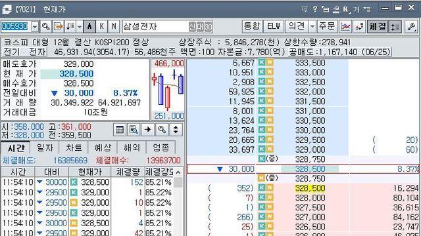Open the title bar list menu icon
The width and height of the screenshot is (421, 236).
click(x=367, y=10)
